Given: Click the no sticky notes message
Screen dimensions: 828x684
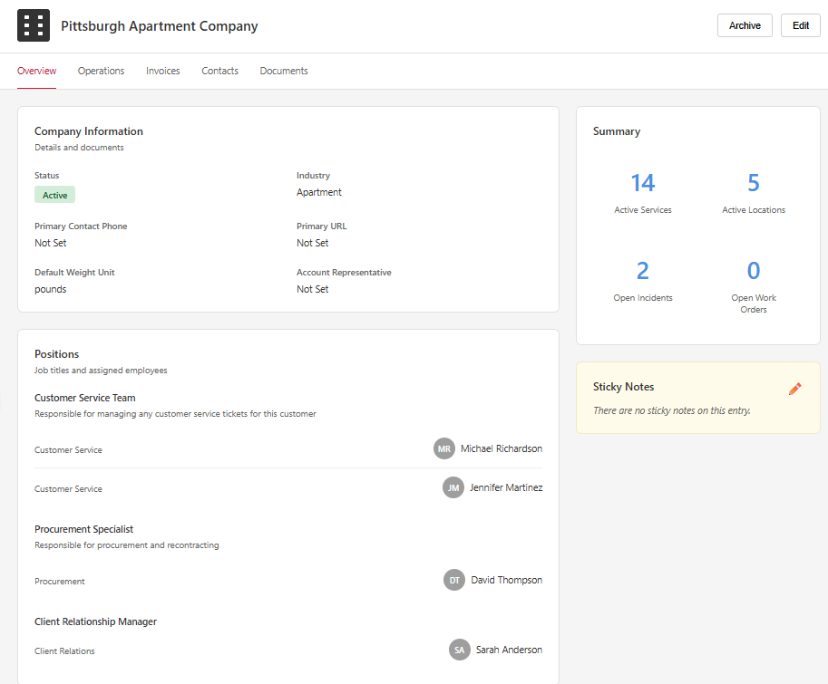Looking at the screenshot, I should pos(672,410).
